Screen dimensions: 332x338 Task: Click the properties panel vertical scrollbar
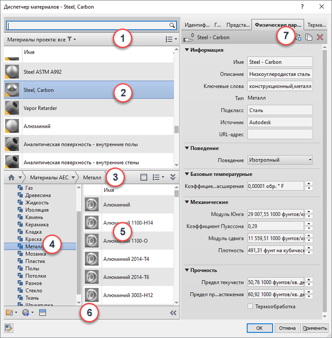(x=325, y=181)
